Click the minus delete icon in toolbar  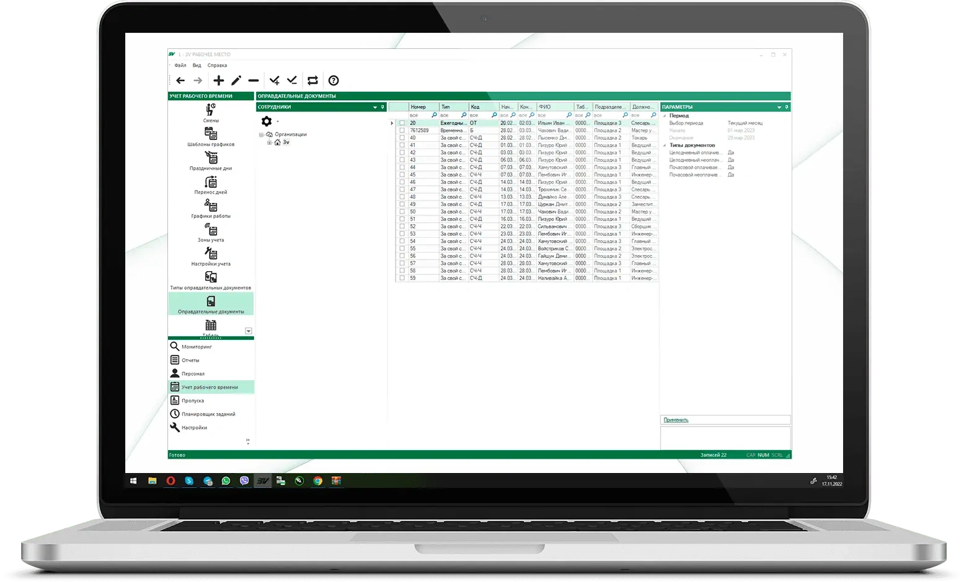(254, 80)
